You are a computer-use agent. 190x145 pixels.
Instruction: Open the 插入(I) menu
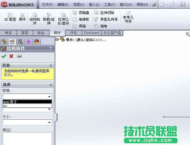(x=94, y=5)
